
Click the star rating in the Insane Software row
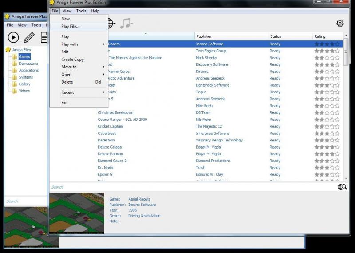(x=327, y=44)
